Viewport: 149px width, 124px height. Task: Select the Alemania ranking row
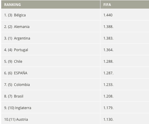[x=51, y=26]
